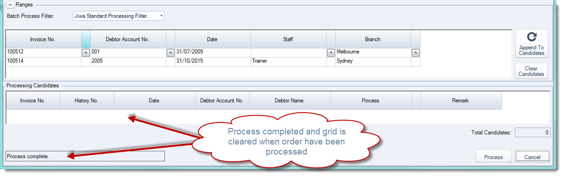The height and width of the screenshot is (176, 563).
Task: Open lookup arrow next to Invoice No. 100512
Action: 86,53
